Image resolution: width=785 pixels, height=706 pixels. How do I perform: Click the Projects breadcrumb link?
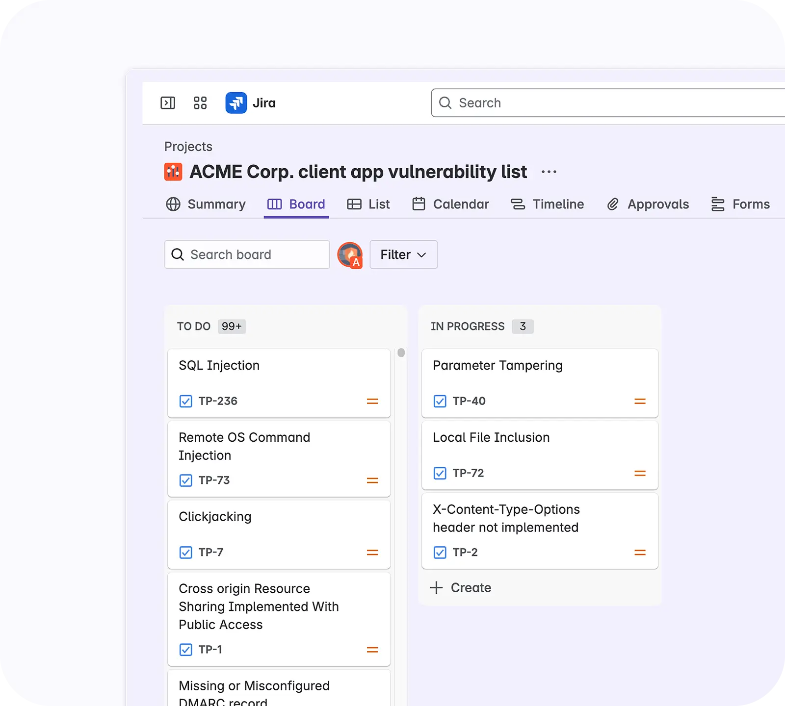point(188,147)
